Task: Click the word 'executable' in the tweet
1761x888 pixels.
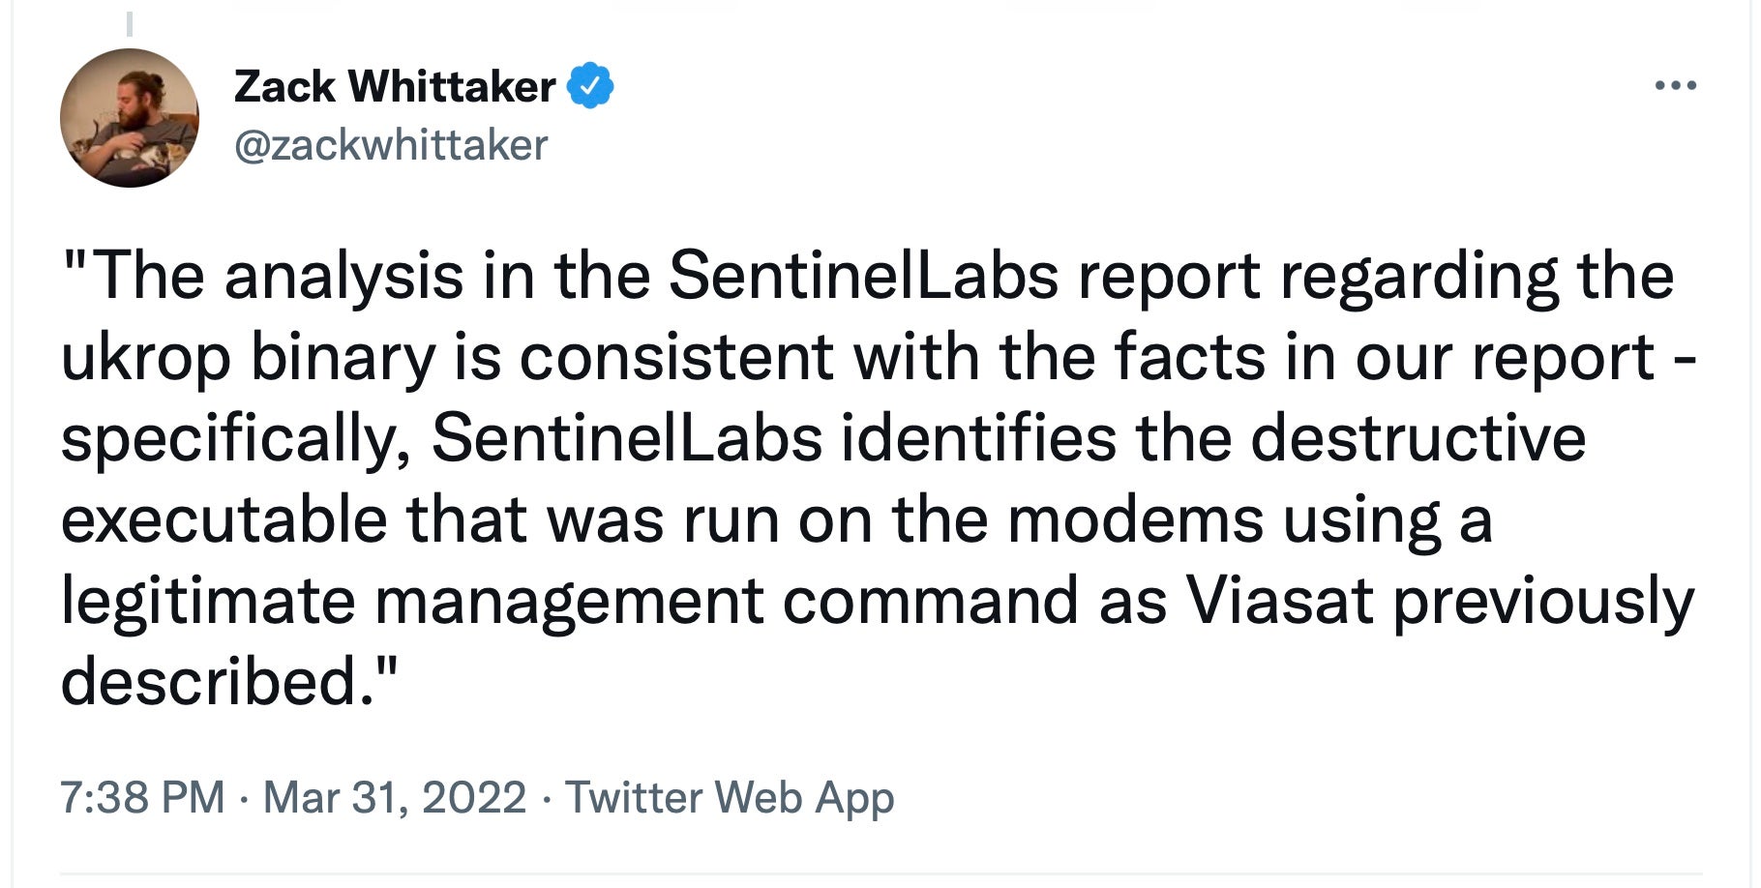Action: point(224,519)
